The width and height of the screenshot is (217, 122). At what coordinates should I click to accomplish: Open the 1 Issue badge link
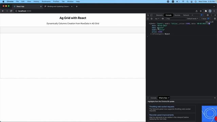point(206,19)
